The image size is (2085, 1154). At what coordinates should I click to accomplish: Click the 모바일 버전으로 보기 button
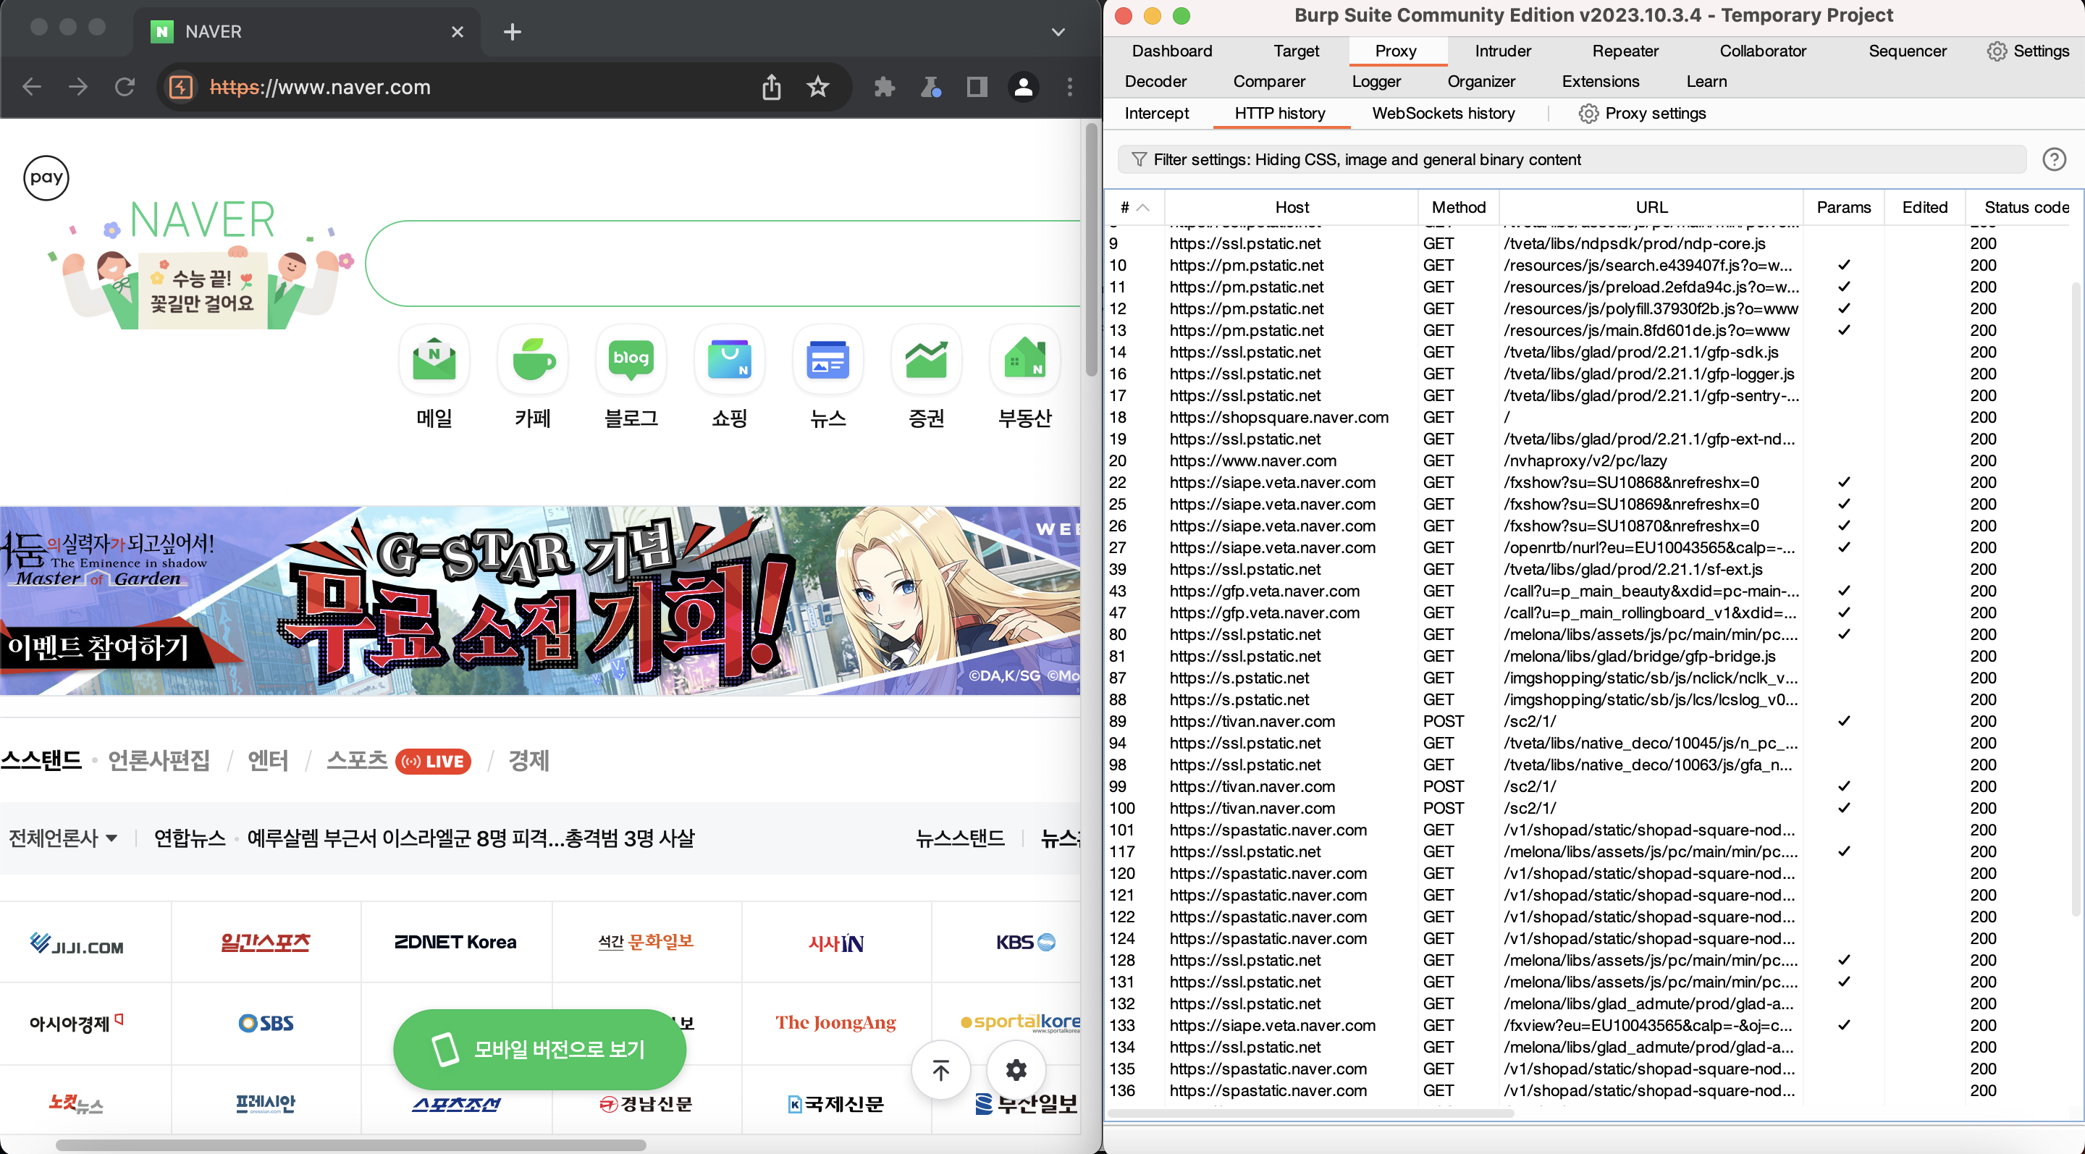tap(539, 1049)
